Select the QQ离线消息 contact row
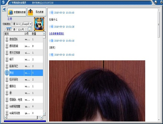163x124 pixels. pos(24,113)
